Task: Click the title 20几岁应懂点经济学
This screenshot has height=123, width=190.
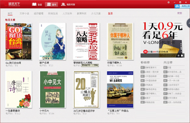Action: 84,111
